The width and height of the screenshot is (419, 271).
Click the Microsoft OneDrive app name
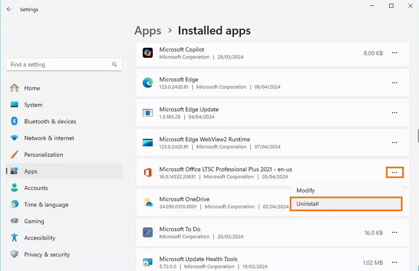point(184,199)
